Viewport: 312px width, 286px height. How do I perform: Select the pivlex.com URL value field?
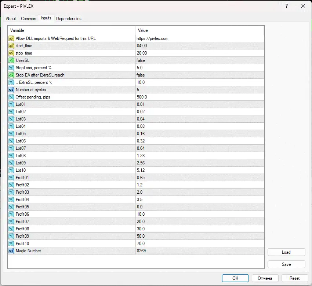click(x=152, y=38)
